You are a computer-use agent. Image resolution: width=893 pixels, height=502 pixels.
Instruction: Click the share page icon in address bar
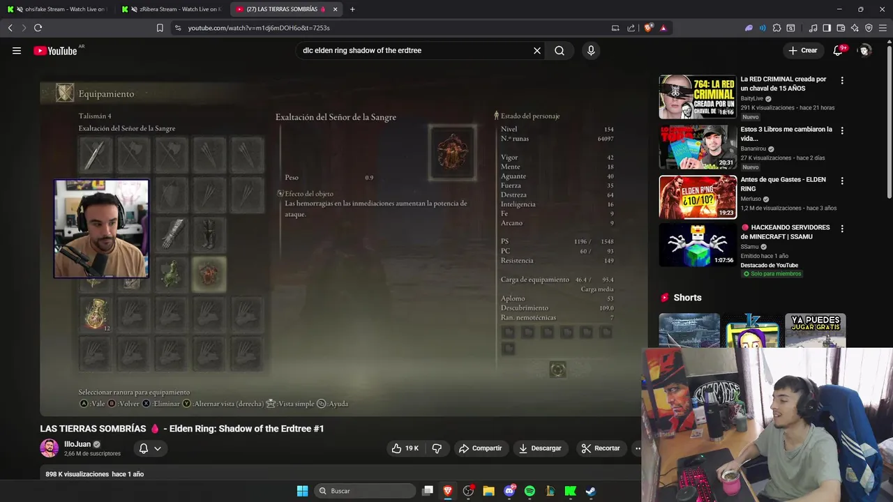click(631, 28)
